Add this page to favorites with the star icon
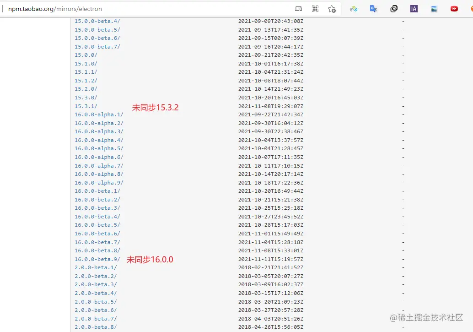473x332 pixels. click(x=332, y=9)
